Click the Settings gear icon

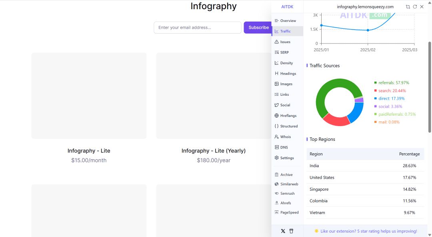coord(277,158)
